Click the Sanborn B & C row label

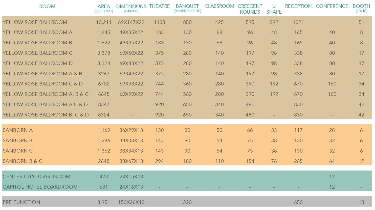pyautogui.click(x=23, y=161)
